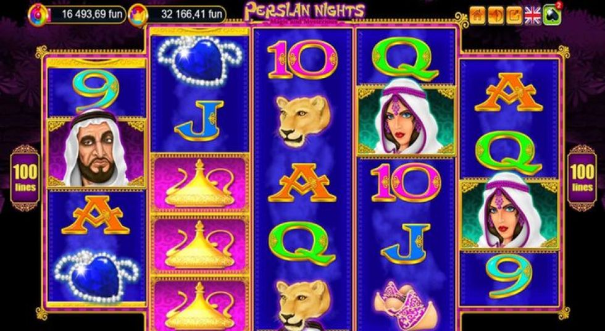Click the colorful gem icon beside first balance

[38, 15]
